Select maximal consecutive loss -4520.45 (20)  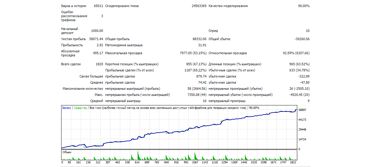(299, 95)
